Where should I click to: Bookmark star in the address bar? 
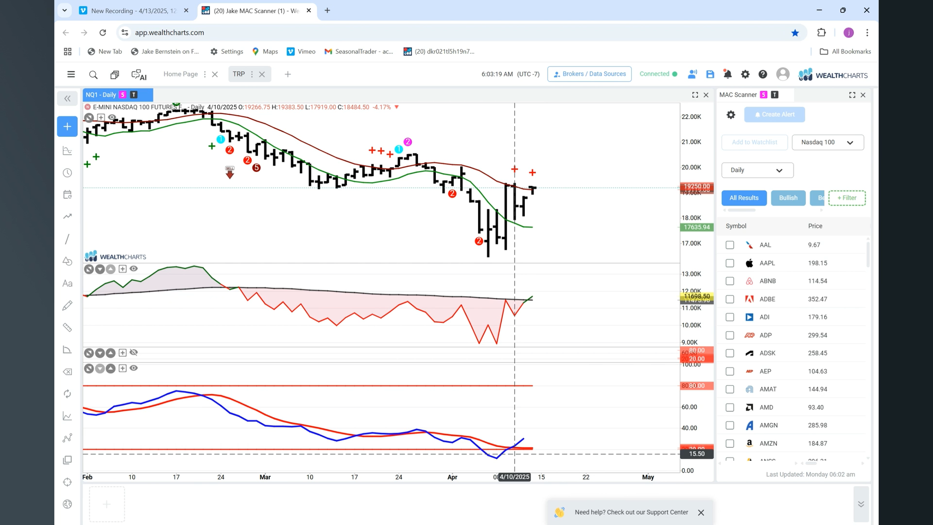(795, 33)
